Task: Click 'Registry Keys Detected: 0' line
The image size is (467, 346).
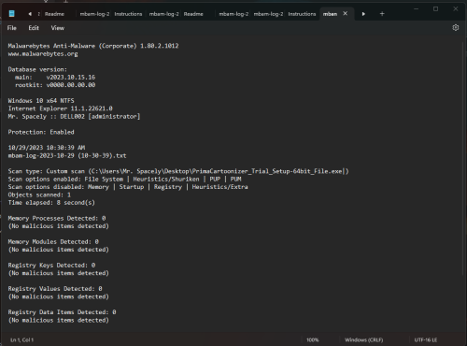Action: [x=51, y=266]
